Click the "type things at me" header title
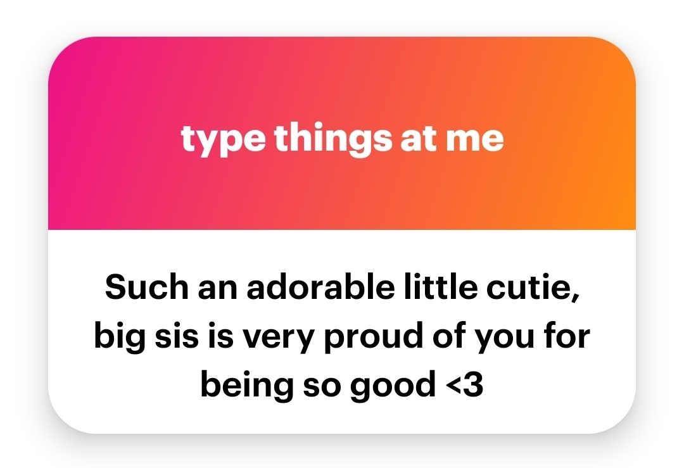This screenshot has height=468, width=684. tap(342, 138)
